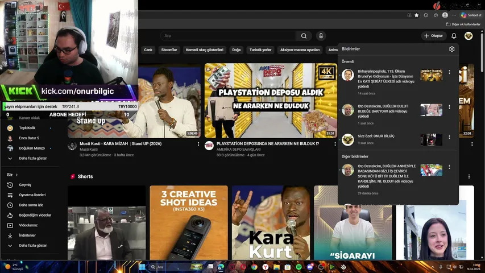The height and width of the screenshot is (273, 485).
Task: Open Diğer sık kullanılanlar favorites folder
Action: tap(463, 24)
